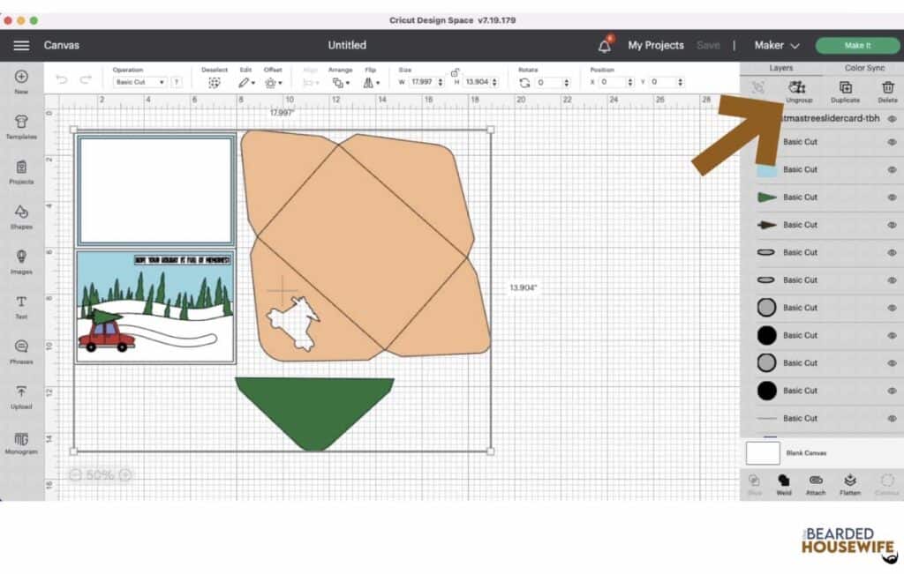This screenshot has width=904, height=574.
Task: Expand the Arrange dropdown
Action: click(x=338, y=82)
